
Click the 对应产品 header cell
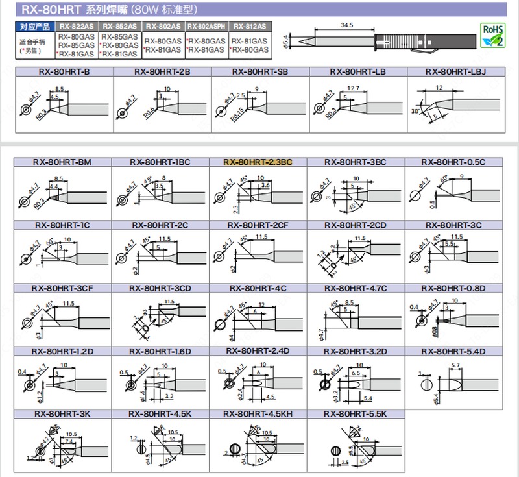coord(35,27)
